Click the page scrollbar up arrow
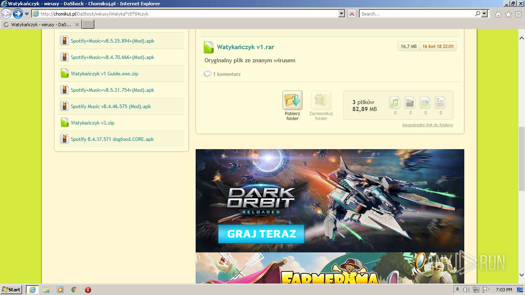The height and width of the screenshot is (295, 525). (521, 38)
